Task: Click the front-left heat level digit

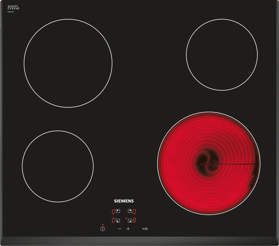Action: pos(113,220)
